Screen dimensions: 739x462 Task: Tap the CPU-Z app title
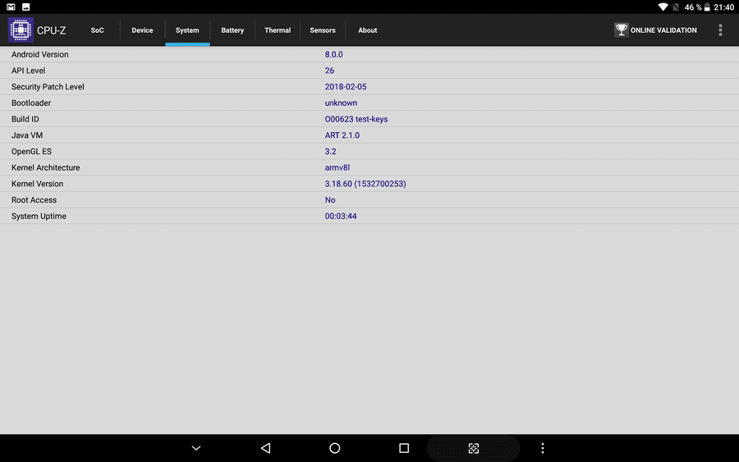(52, 30)
